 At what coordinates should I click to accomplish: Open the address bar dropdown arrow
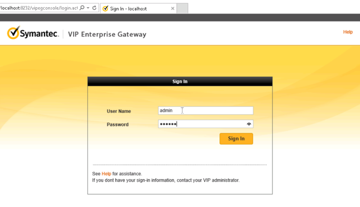click(x=88, y=8)
